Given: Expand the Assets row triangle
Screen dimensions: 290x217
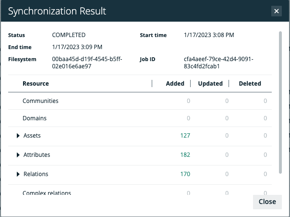Looking at the screenshot, I should (x=18, y=136).
